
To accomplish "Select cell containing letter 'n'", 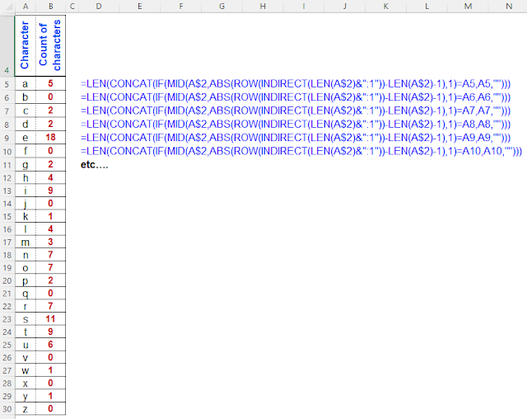I will tap(26, 255).
